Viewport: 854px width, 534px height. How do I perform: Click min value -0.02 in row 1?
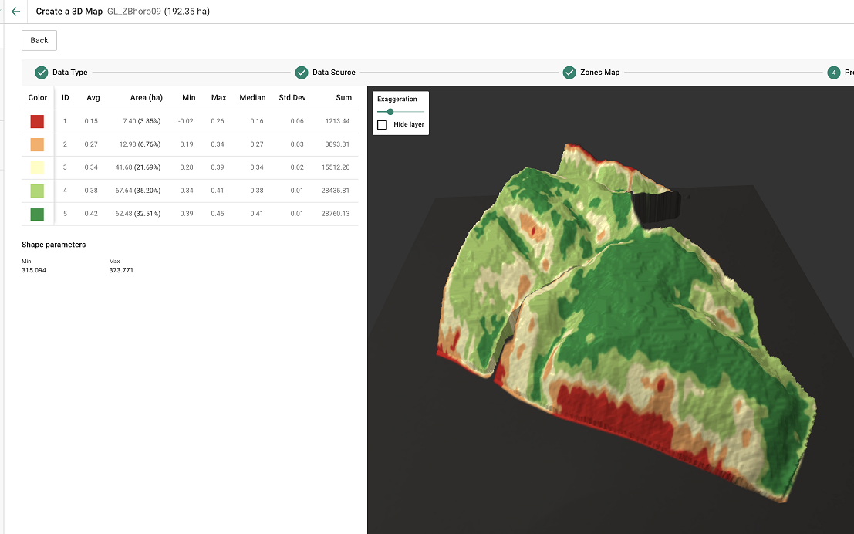[x=186, y=121]
